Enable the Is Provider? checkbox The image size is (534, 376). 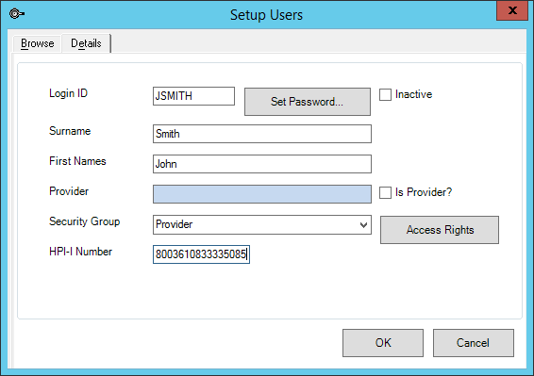[x=385, y=192]
